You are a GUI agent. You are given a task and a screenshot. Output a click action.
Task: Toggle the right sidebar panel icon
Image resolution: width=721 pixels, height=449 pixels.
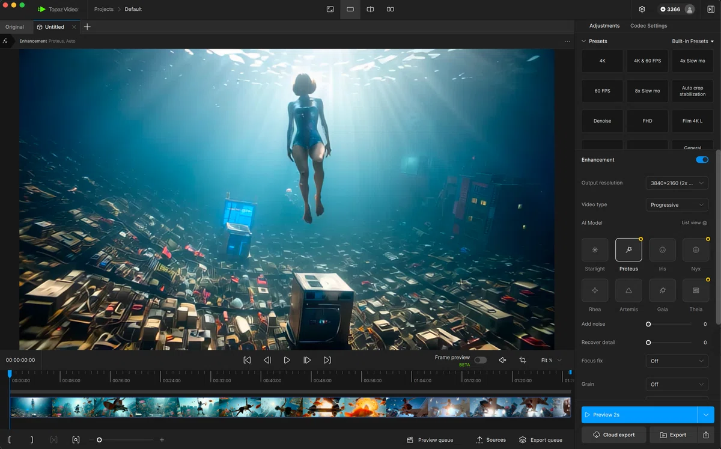pyautogui.click(x=711, y=10)
